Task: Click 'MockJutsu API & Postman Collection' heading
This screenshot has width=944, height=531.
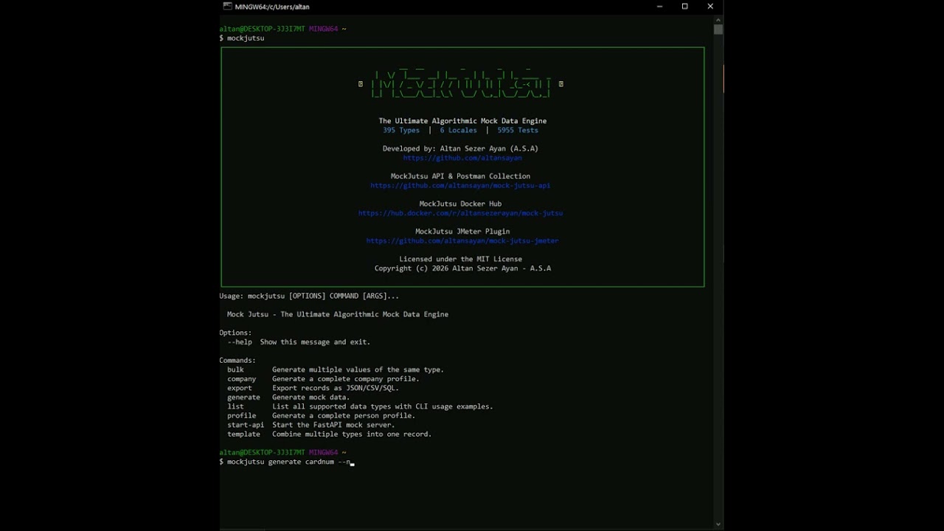Action: [x=460, y=176]
